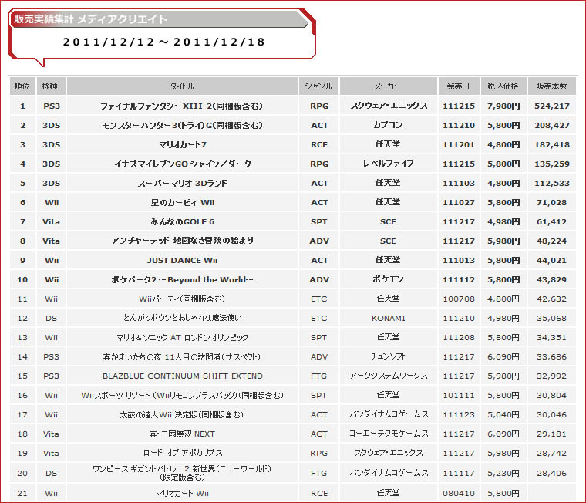
Task: Select the とんがりボウシとおしゃれな魔法使い title
Action: tap(183, 318)
